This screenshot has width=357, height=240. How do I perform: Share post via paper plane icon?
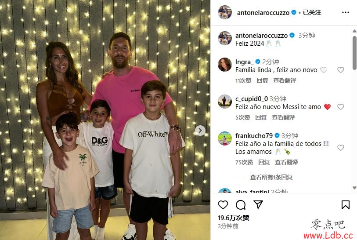(258, 204)
